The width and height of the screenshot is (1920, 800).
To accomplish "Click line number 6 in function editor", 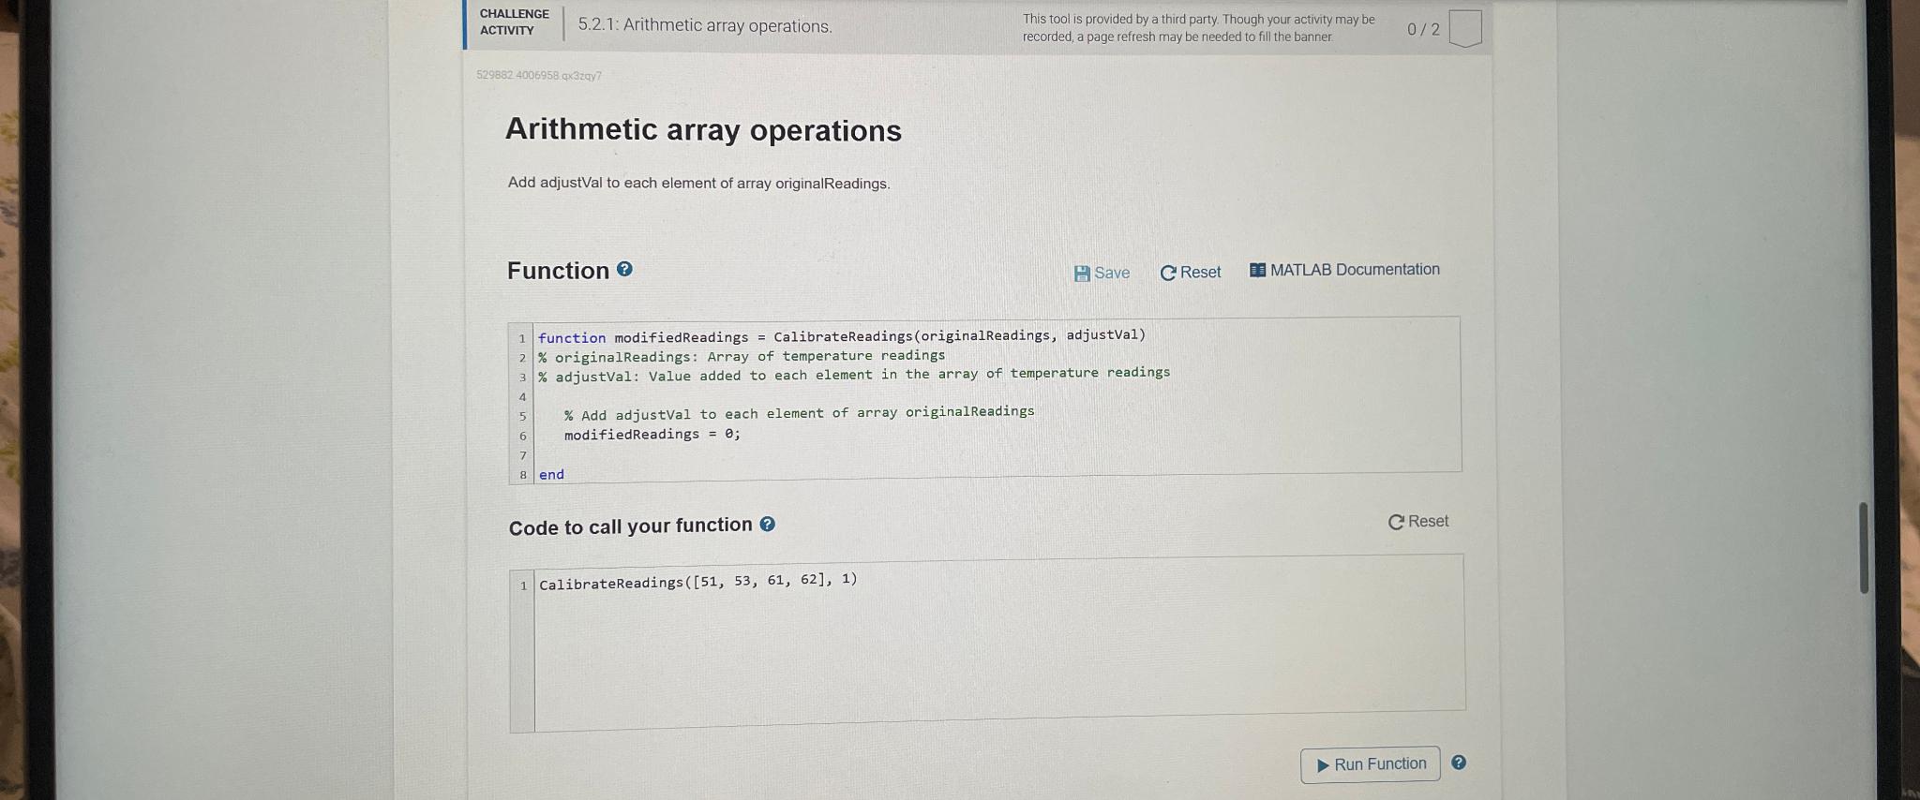I will tap(523, 436).
